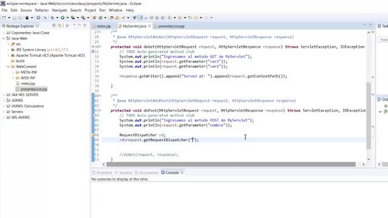Open the New icon dropdown arrow

[x=9, y=18]
